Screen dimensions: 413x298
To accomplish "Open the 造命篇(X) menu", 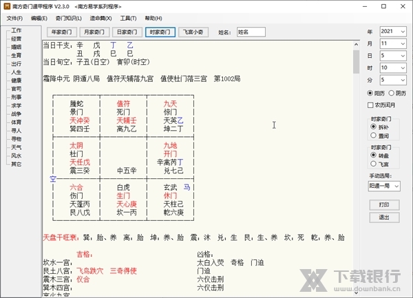I will pos(100,19).
